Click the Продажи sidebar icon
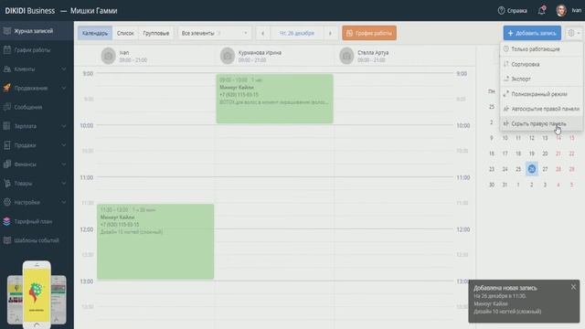Screen dimensions: 585x329 pos(6,145)
